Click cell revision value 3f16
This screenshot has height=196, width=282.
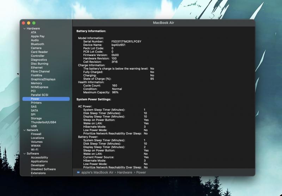tap(114, 62)
